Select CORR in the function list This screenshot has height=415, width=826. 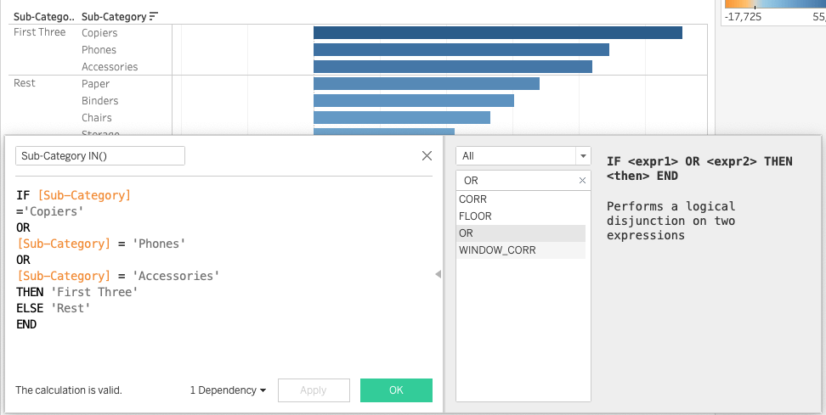472,199
